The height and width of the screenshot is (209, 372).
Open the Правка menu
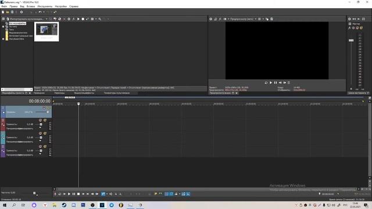pos(13,6)
